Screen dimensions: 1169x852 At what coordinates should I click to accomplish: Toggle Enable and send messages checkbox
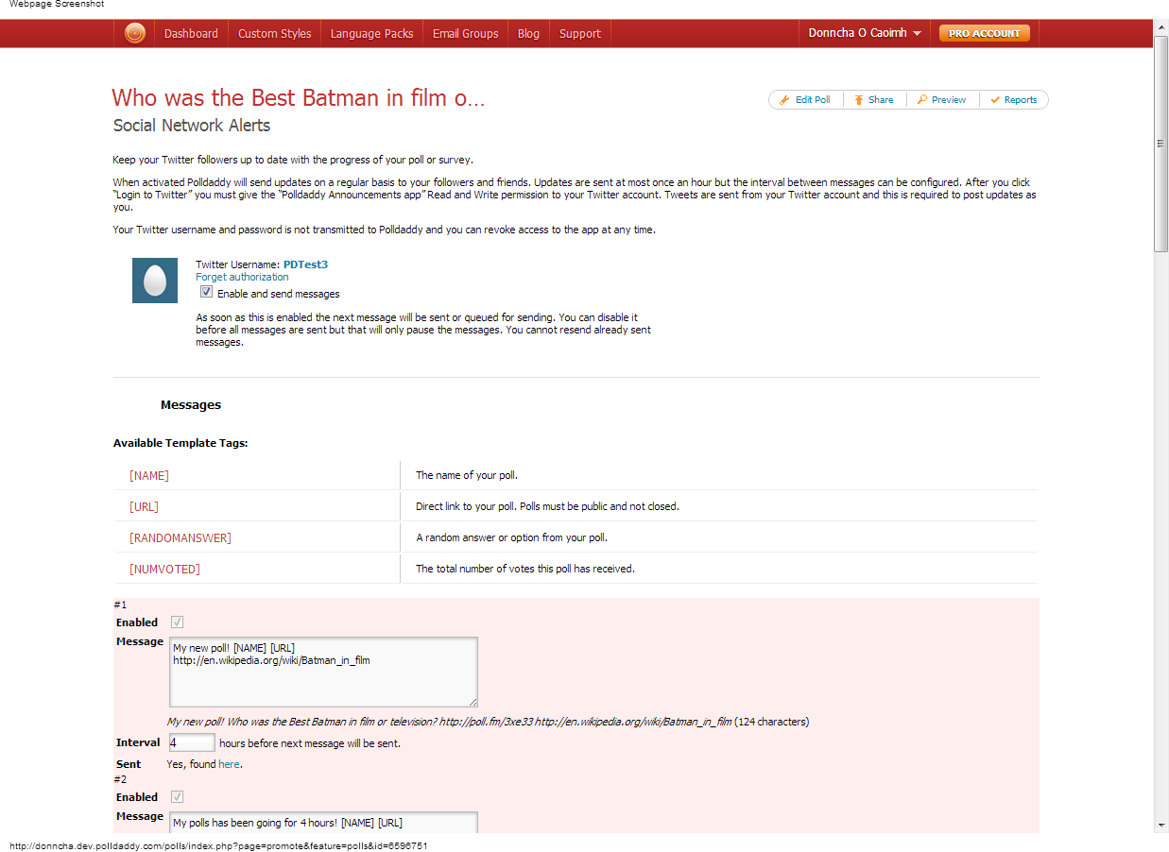[x=207, y=293]
